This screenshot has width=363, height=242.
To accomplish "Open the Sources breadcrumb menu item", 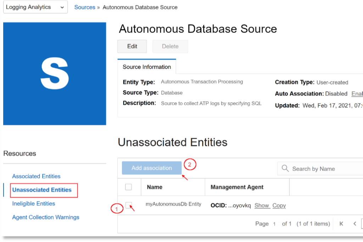I will coord(85,7).
